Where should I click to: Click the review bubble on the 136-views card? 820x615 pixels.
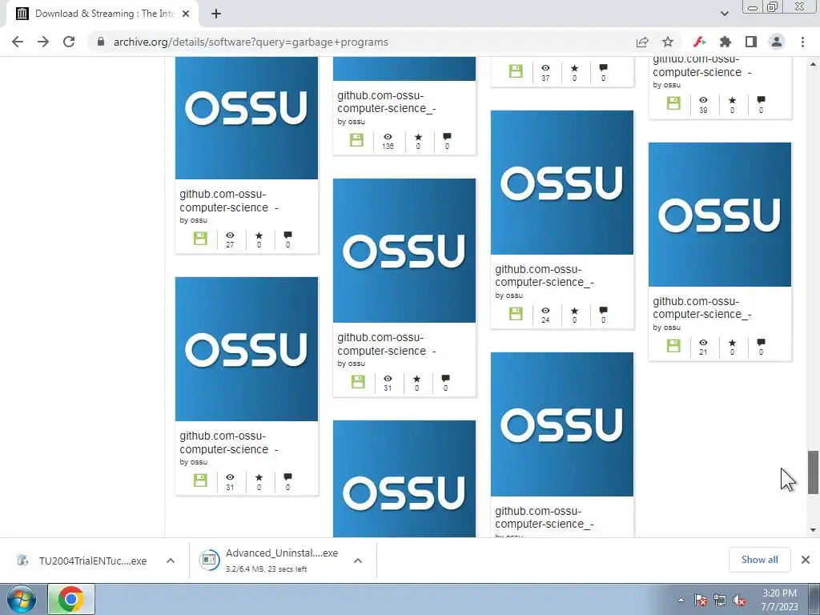[x=447, y=137]
